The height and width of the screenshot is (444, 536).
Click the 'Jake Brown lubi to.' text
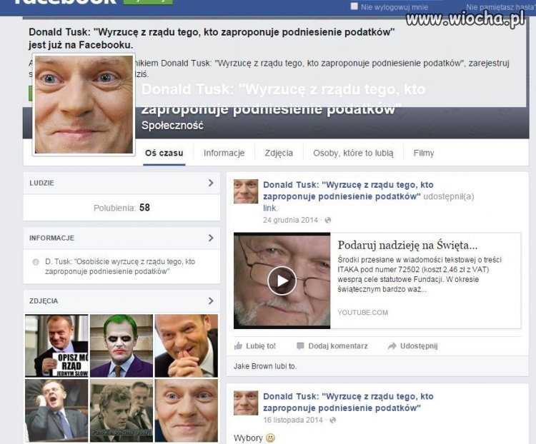[x=265, y=366]
